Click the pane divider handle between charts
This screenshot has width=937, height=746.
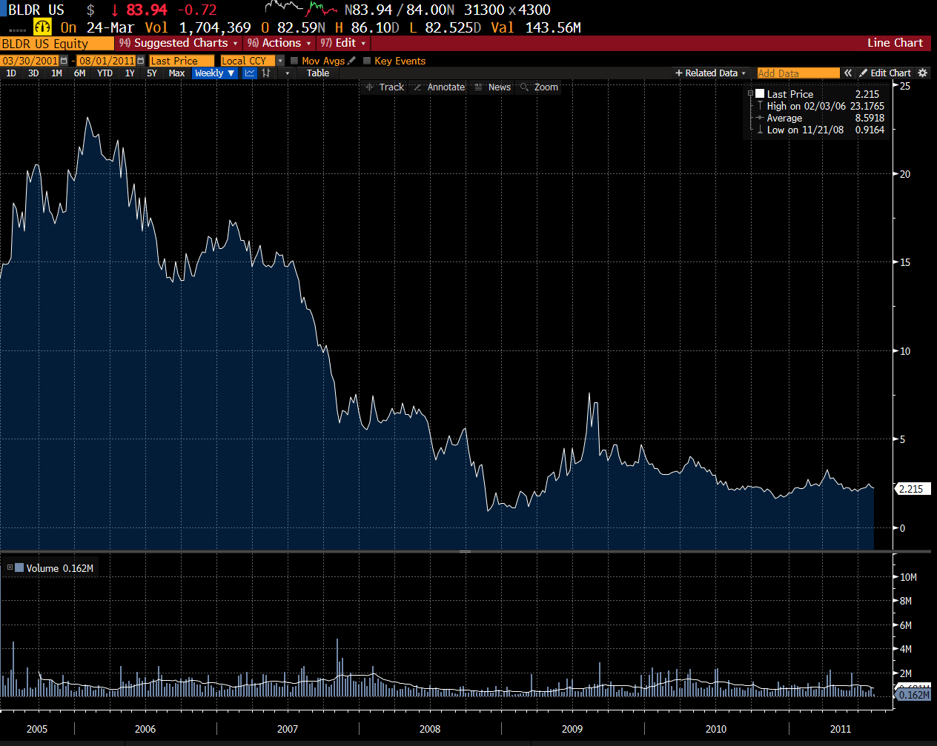(466, 551)
